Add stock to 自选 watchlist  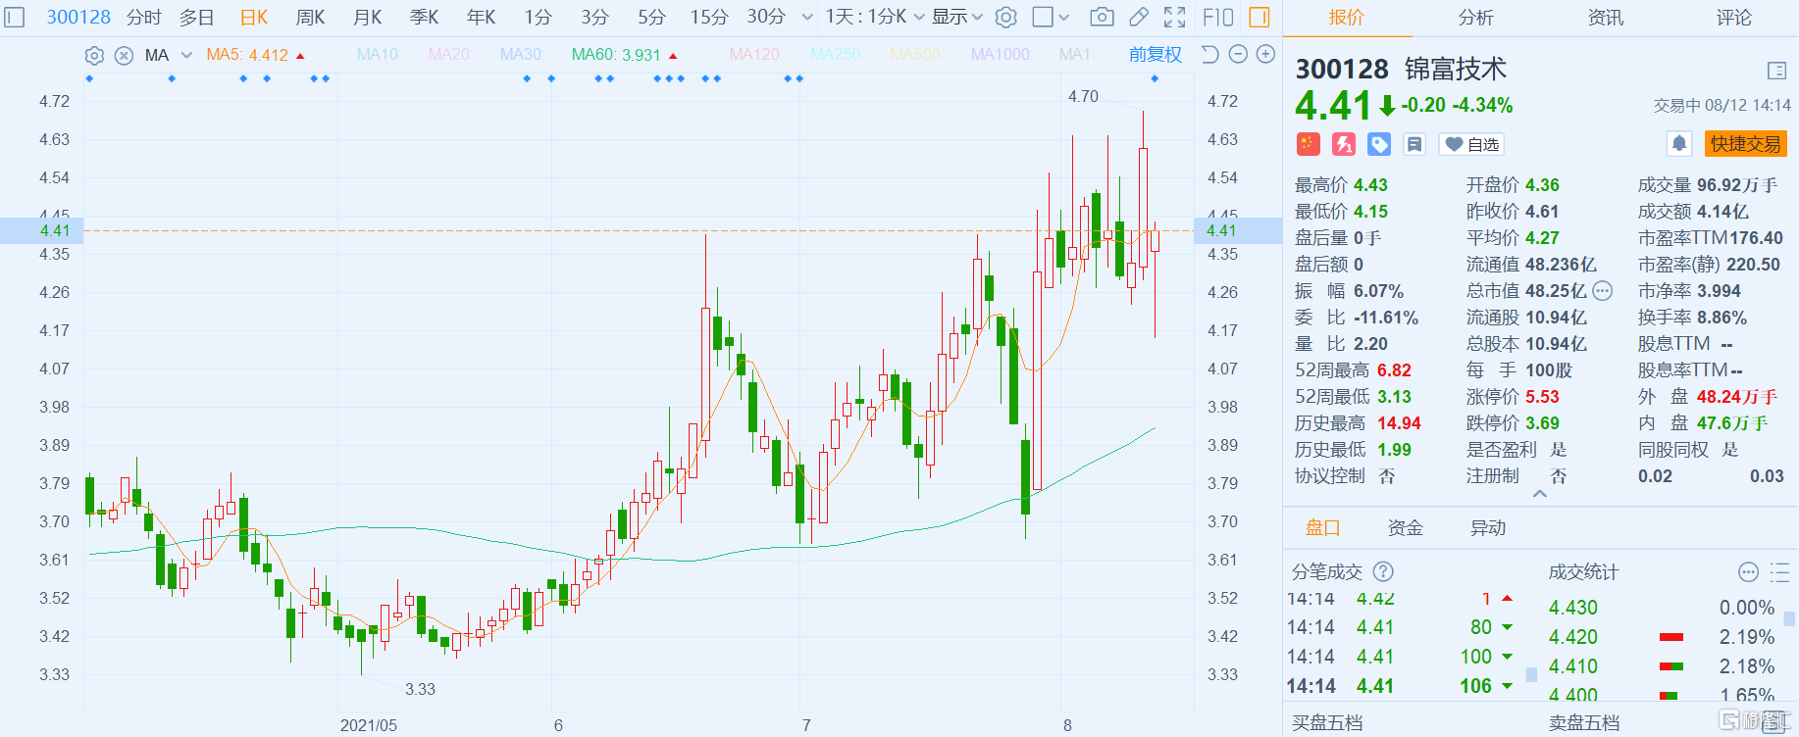point(1471,144)
